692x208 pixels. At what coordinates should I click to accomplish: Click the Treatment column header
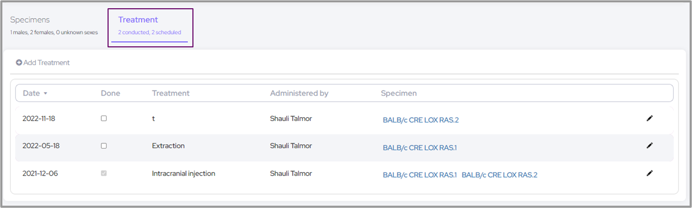170,93
